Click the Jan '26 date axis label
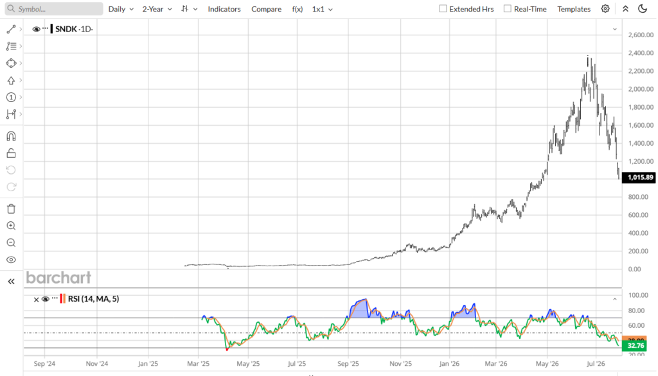The height and width of the screenshot is (376, 658). (449, 363)
